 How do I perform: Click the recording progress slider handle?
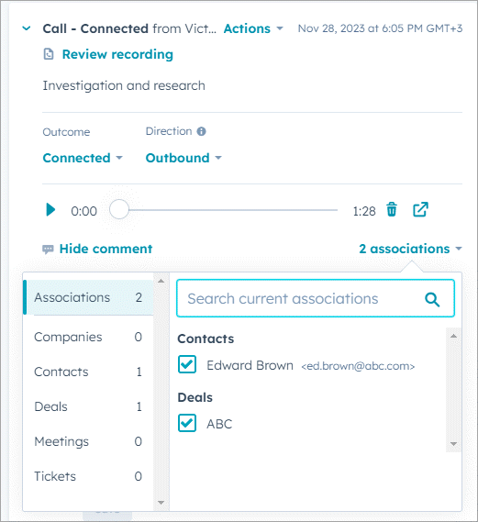click(x=119, y=209)
